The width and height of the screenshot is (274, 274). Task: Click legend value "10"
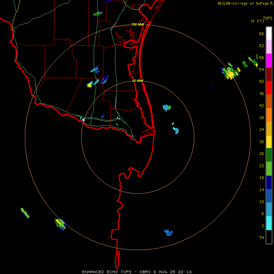(x=262, y=202)
